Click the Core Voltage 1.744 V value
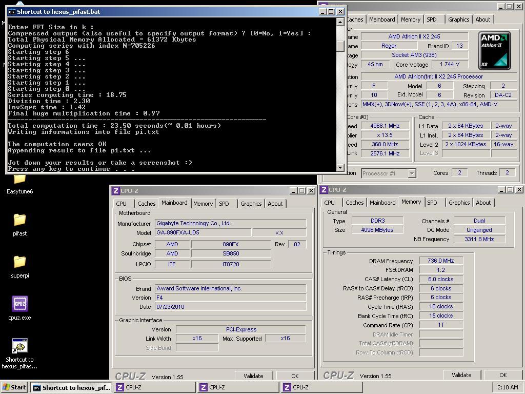The width and height of the screenshot is (525, 394). (x=450, y=64)
